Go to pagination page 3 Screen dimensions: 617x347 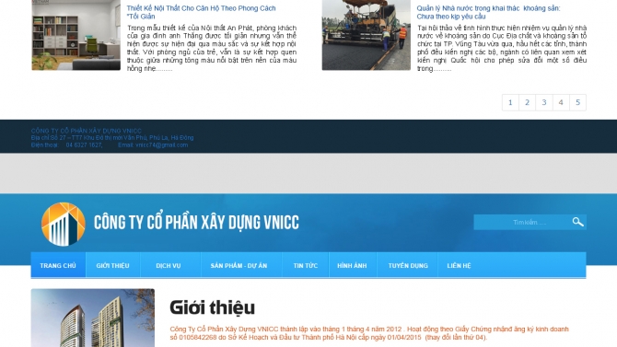[x=544, y=103]
